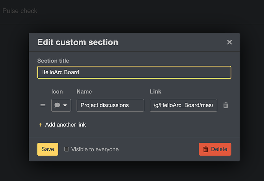This screenshot has height=181, width=264.
Task: Edit the Project discussions name field
Action: [110, 105]
